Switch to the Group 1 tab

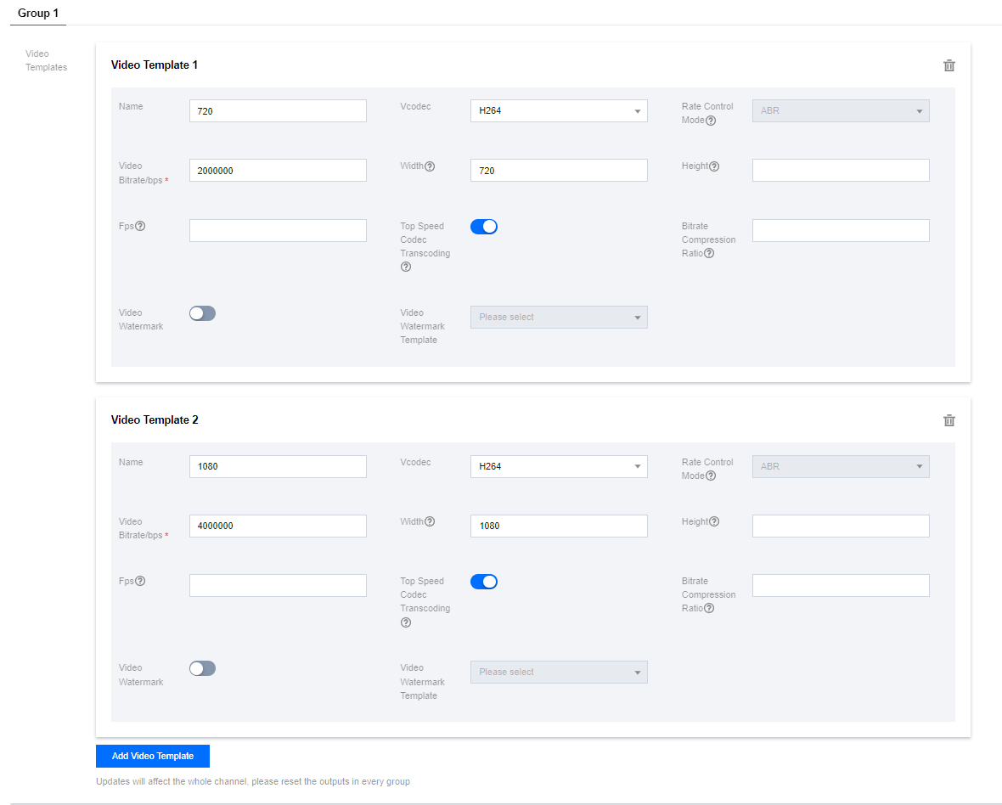[38, 13]
